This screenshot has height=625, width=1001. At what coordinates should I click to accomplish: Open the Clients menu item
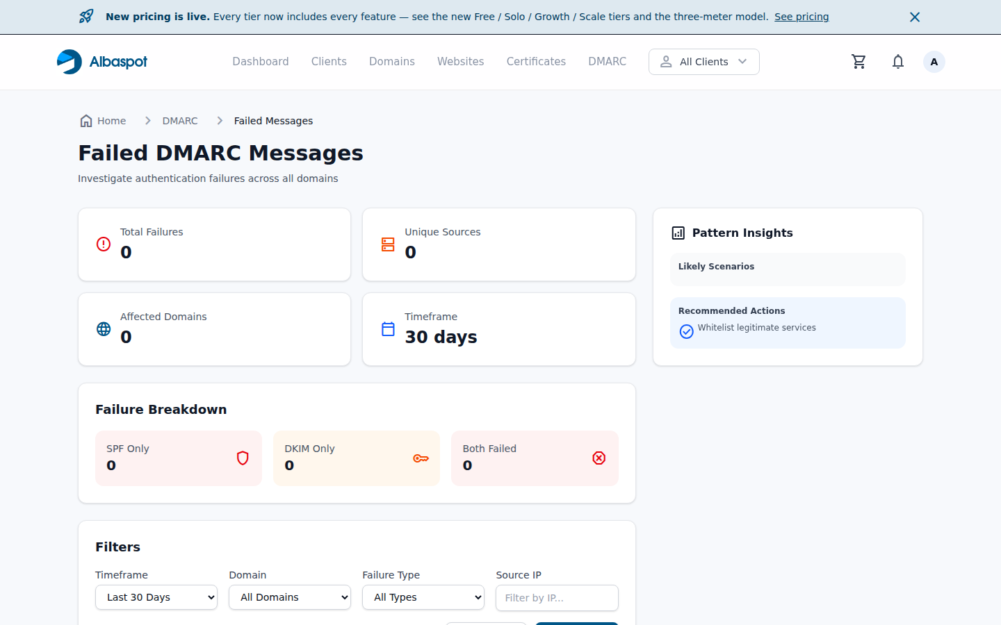[329, 62]
